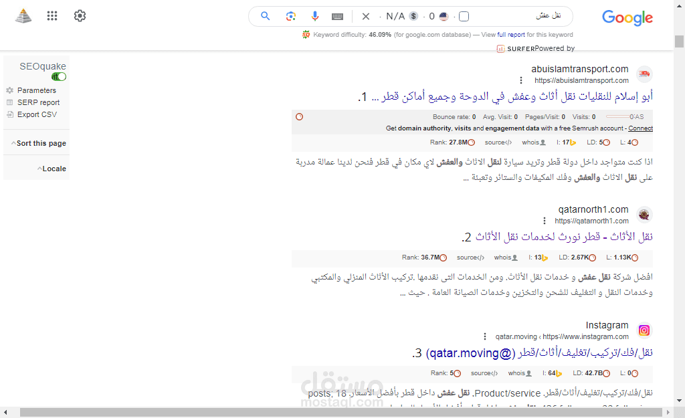Open the SERP report
Image resolution: width=685 pixels, height=418 pixels.
[38, 102]
